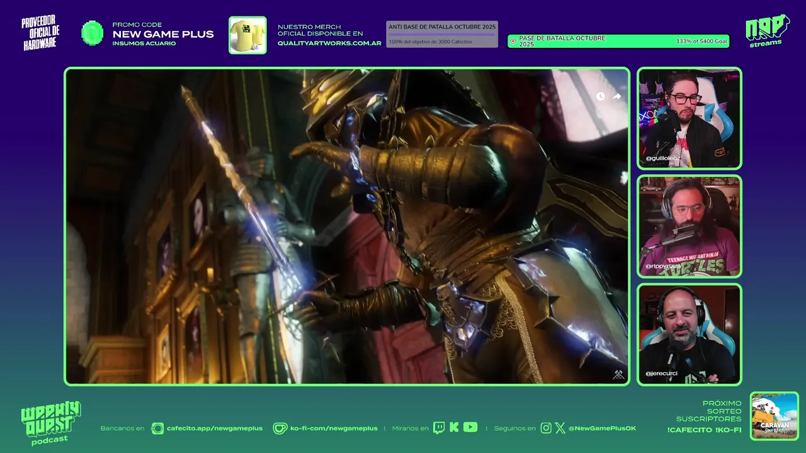Open the ko-fi.com/newgameplus link
806x453 pixels.
(334, 428)
